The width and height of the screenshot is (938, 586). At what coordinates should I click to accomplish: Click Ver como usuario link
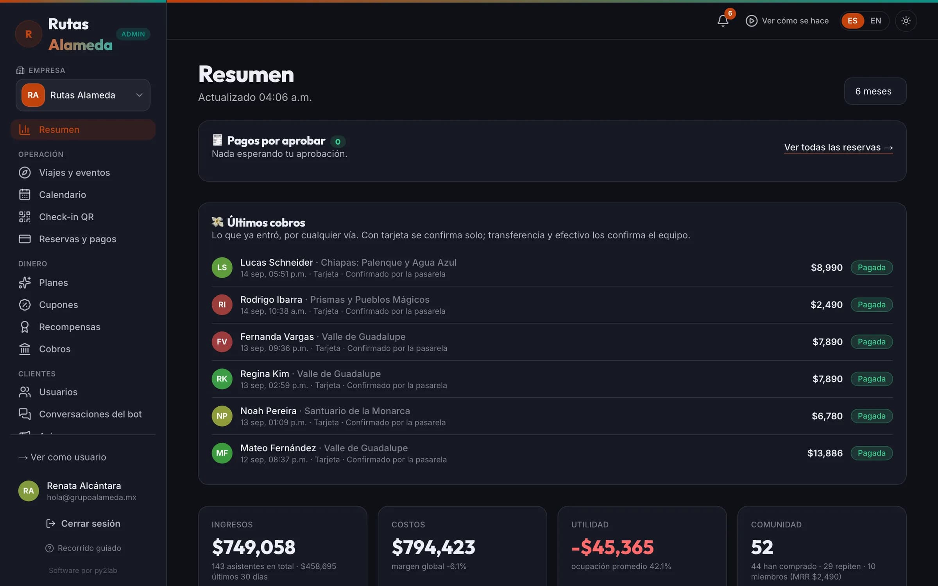[62, 457]
